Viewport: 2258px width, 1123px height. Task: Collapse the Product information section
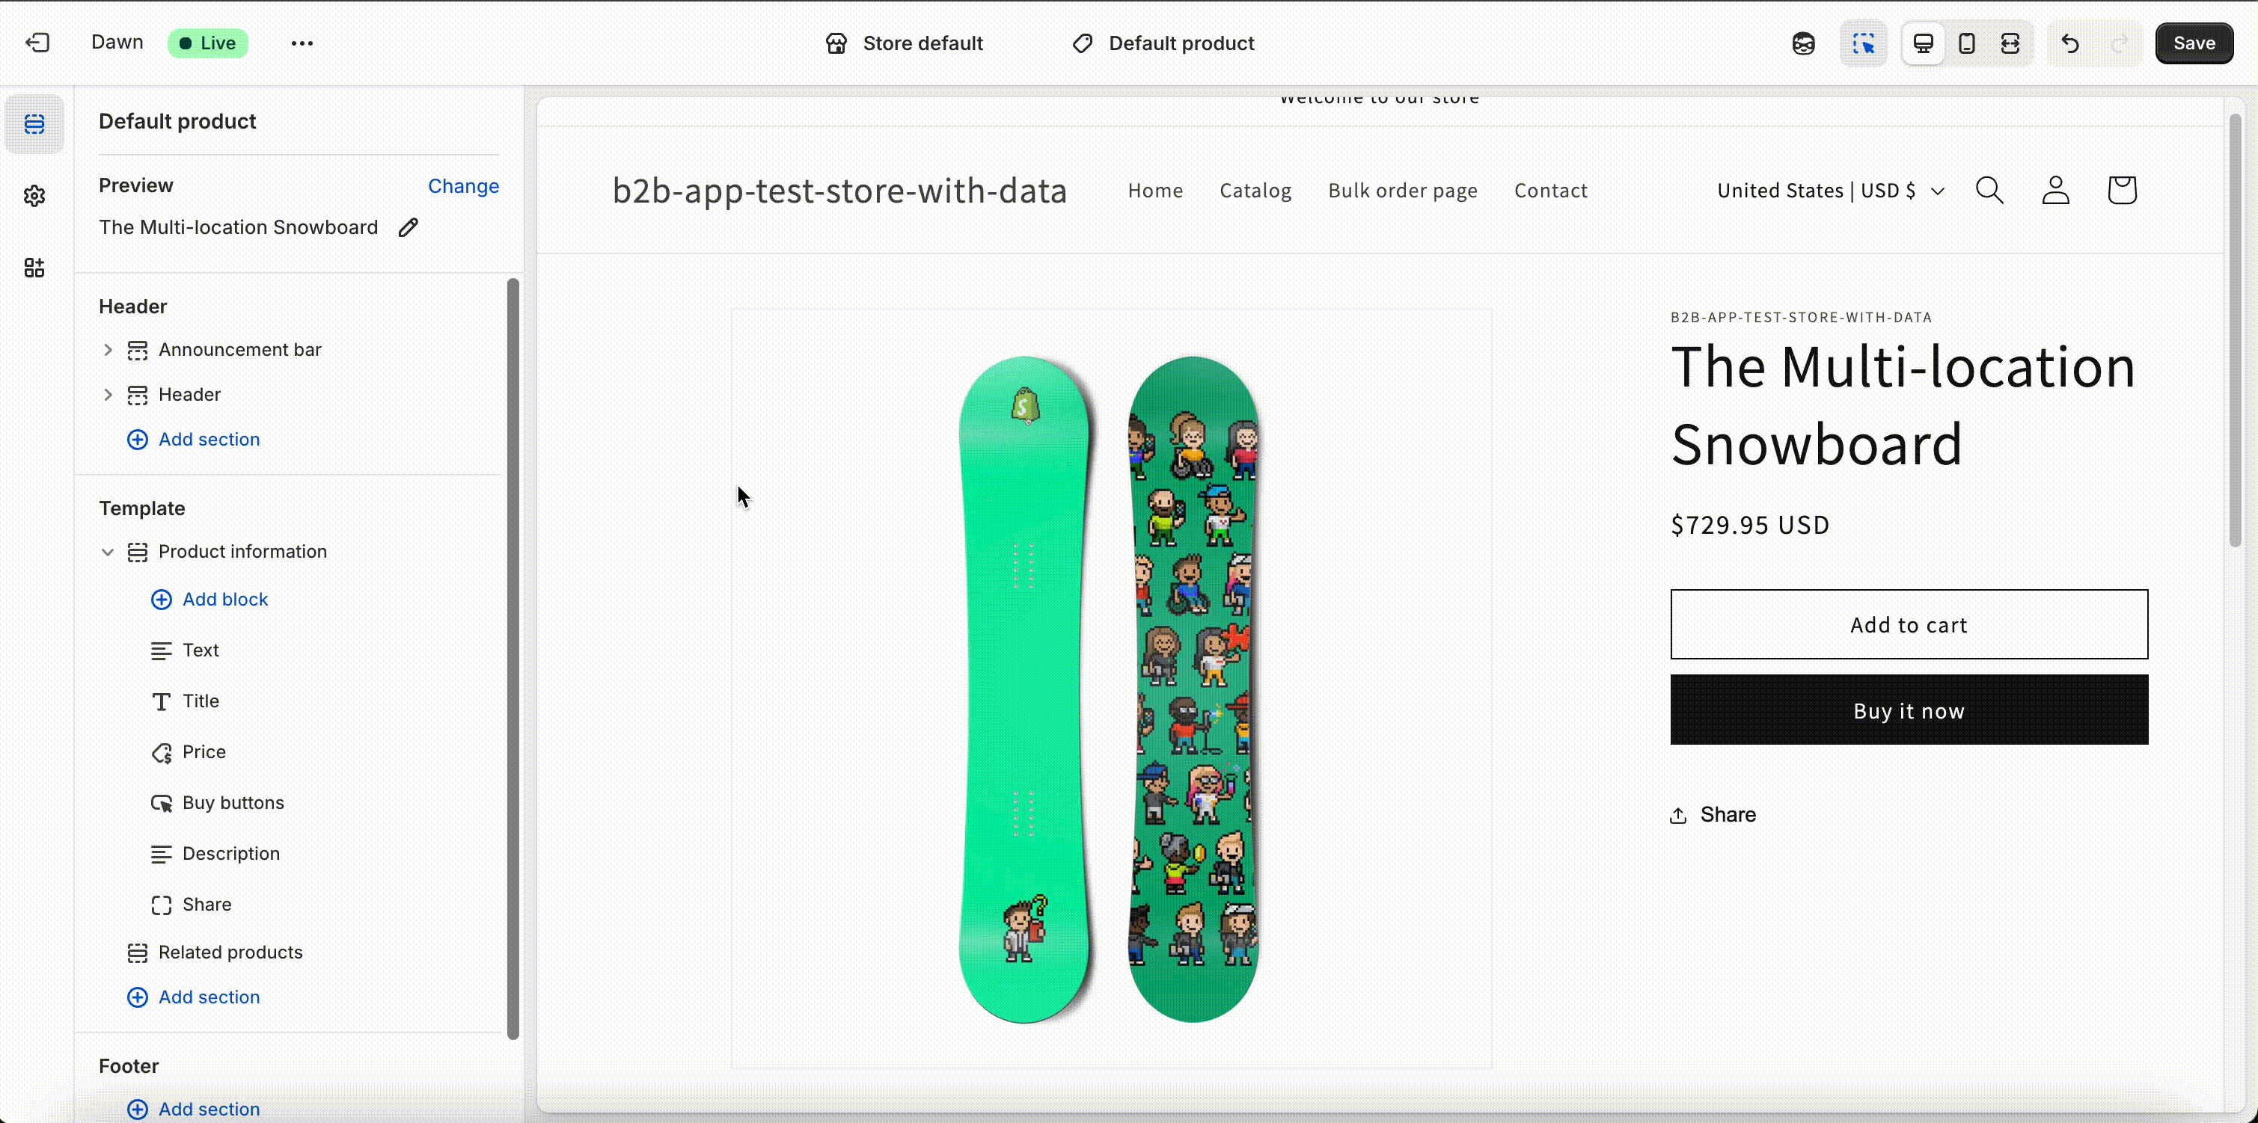pos(108,552)
